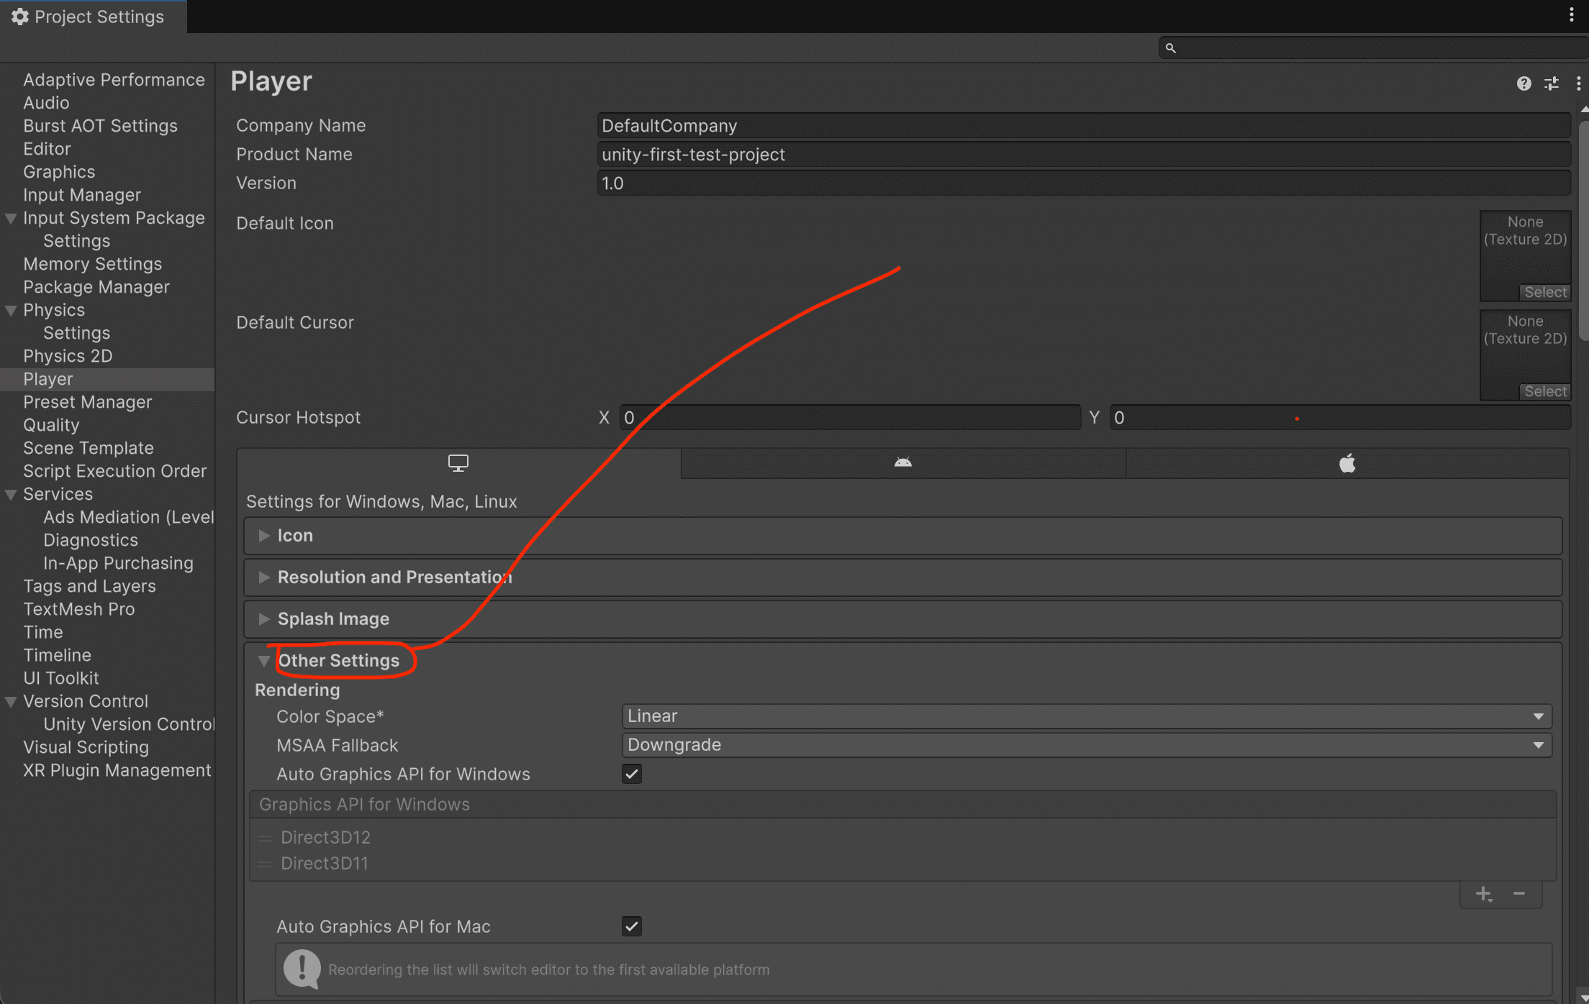Open XR Plugin Management settings
The height and width of the screenshot is (1004, 1589).
pyautogui.click(x=117, y=770)
